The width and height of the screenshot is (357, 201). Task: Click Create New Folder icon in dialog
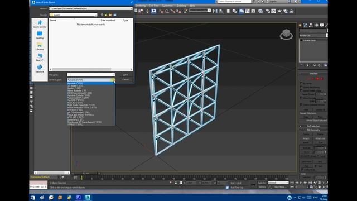(110, 15)
